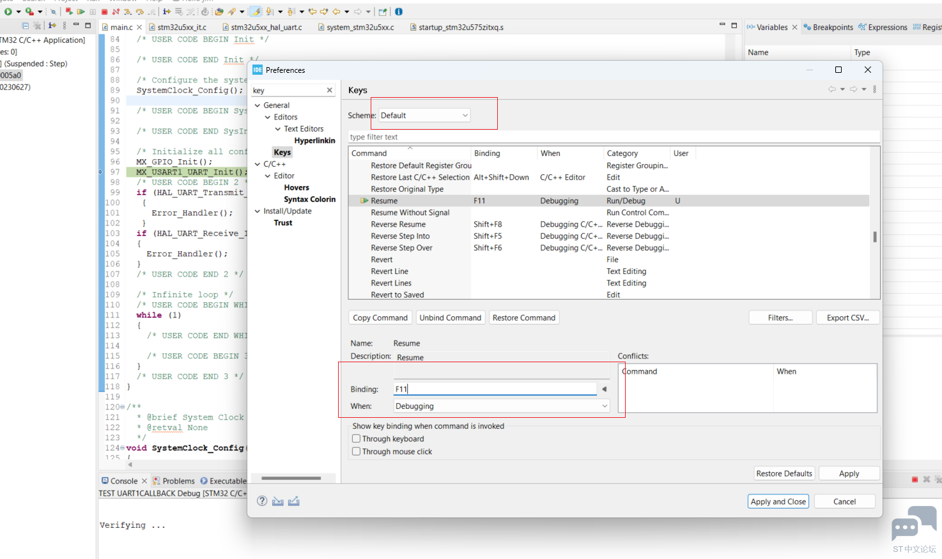Collapse the General tree node
Image resolution: width=942 pixels, height=559 pixels.
pos(258,105)
